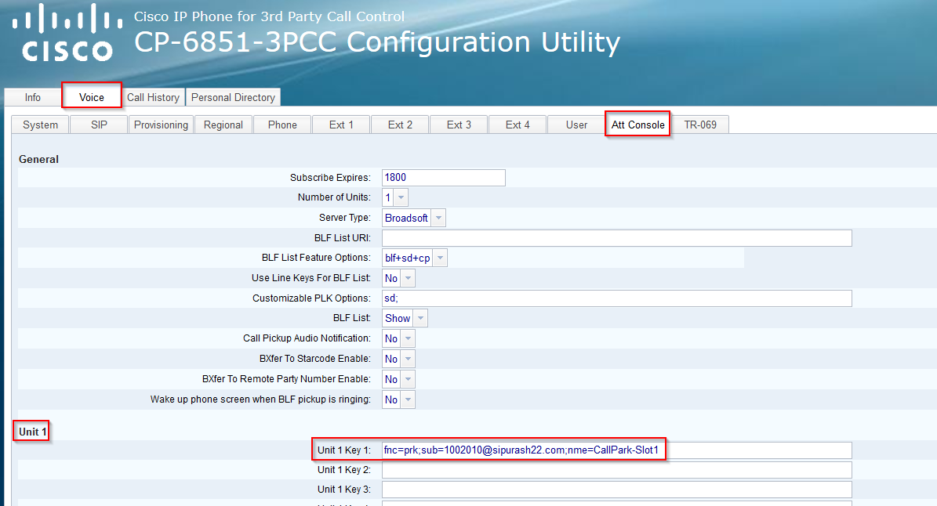Switch to the Regional settings tab

coord(223,124)
